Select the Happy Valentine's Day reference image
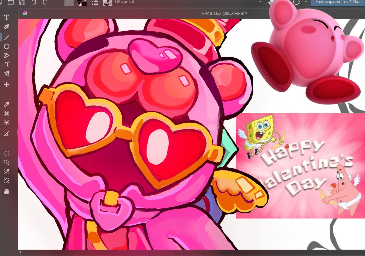Image resolution: width=365 pixels, height=256 pixels. 301,166
